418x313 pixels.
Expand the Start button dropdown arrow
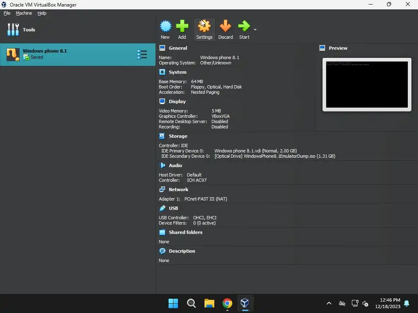click(x=255, y=30)
